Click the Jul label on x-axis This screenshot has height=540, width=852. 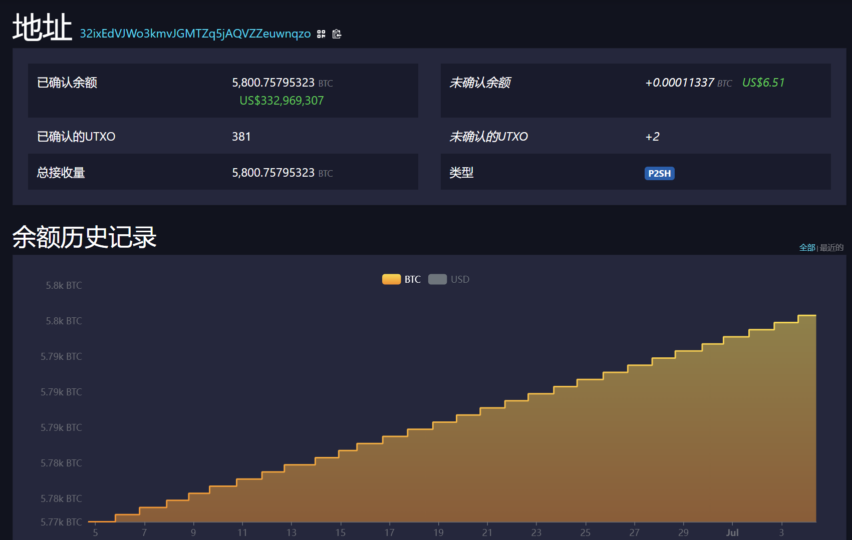(732, 532)
